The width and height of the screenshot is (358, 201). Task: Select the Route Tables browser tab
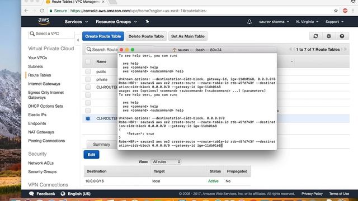click(76, 2)
